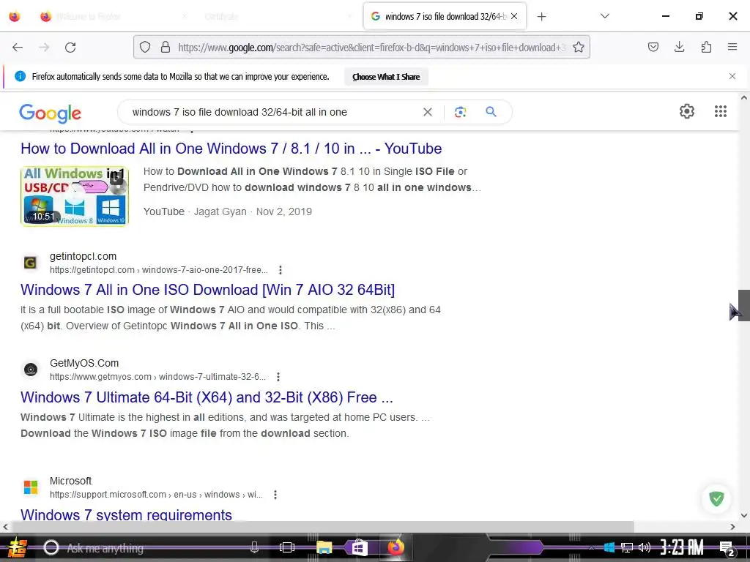Screen dimensions: 750x562
Task: Open the Firefox extensions menu
Action: [706, 47]
